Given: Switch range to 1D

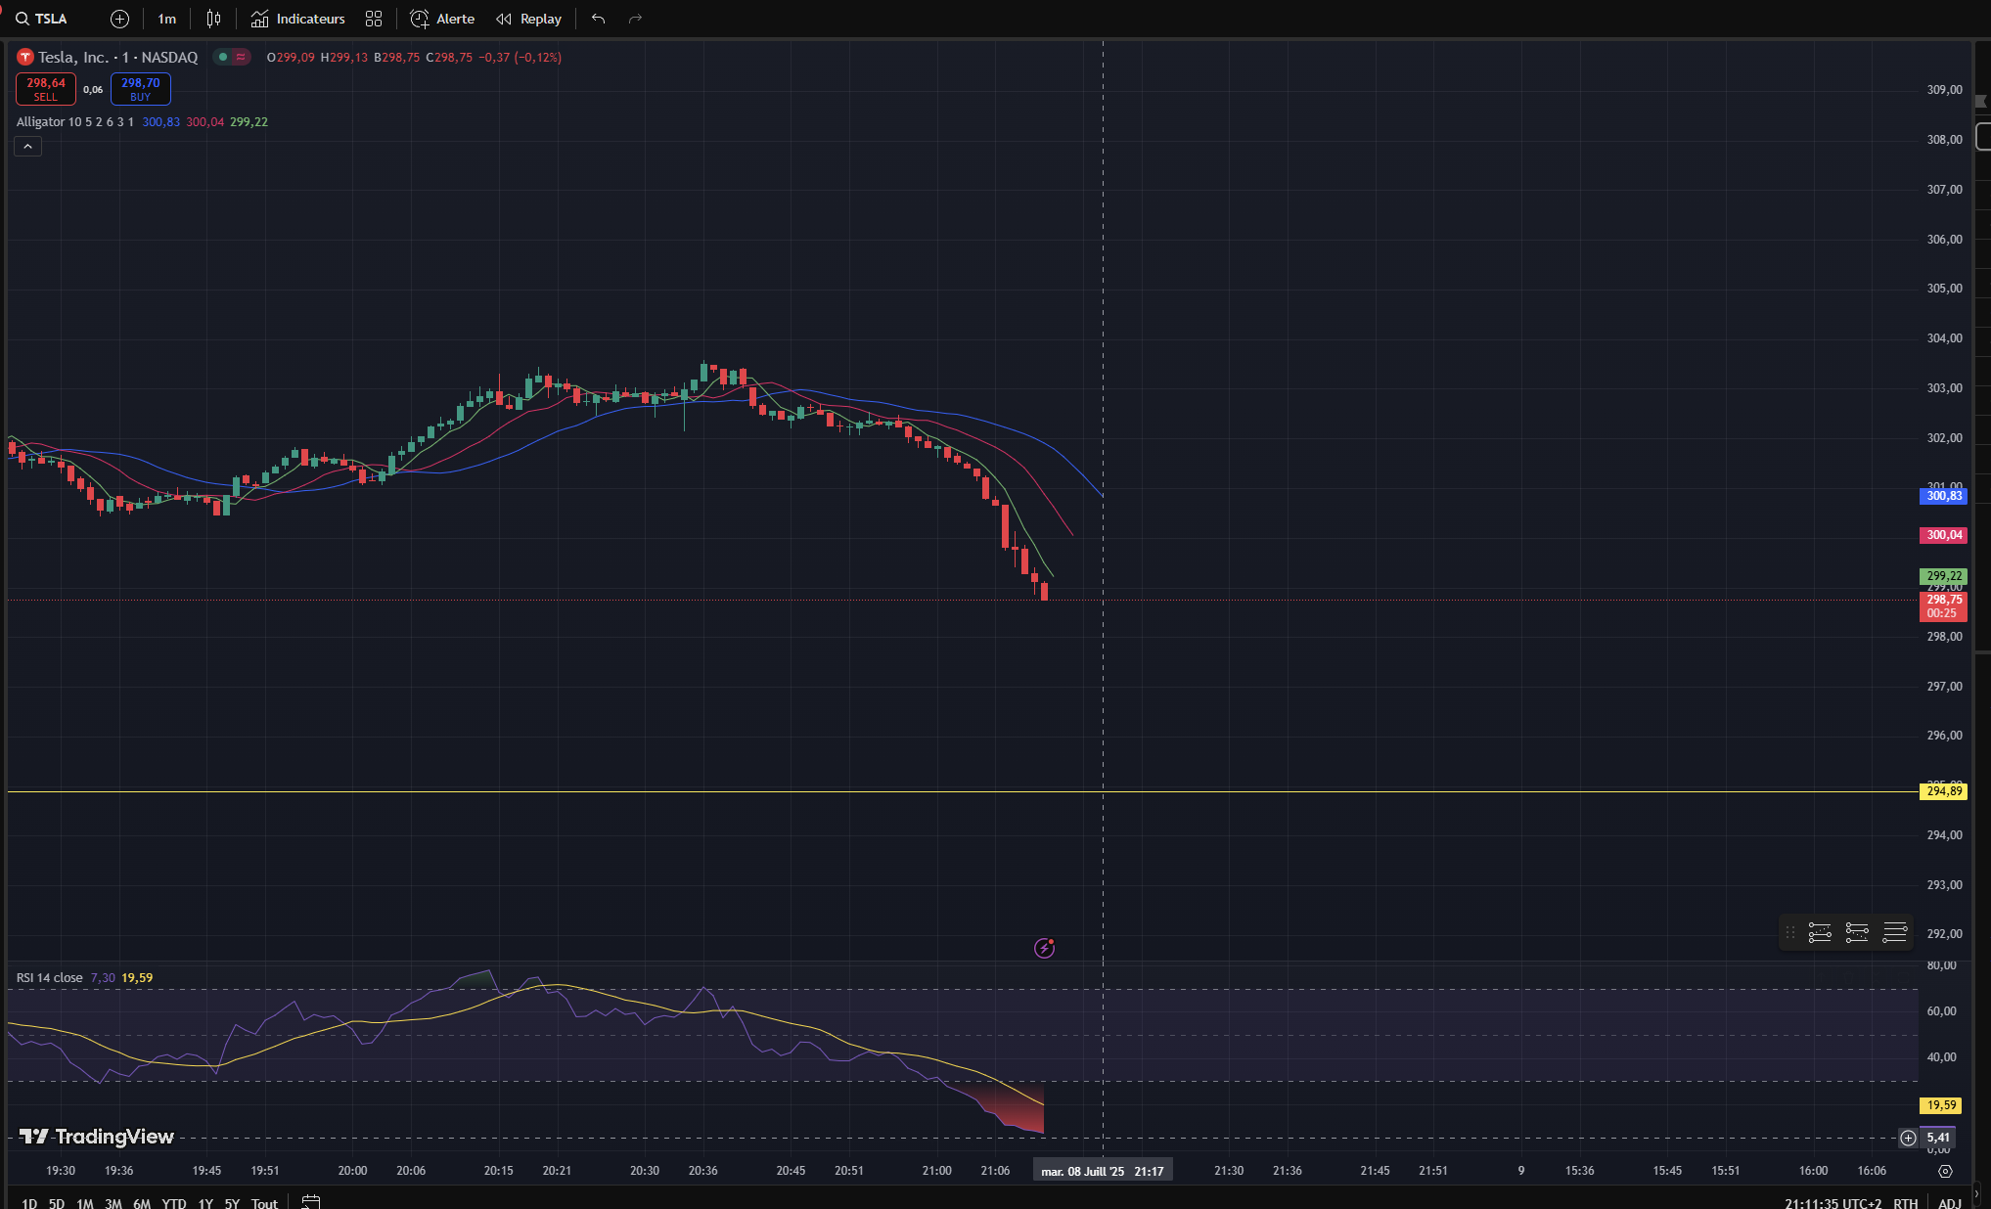Looking at the screenshot, I should coord(29,1203).
